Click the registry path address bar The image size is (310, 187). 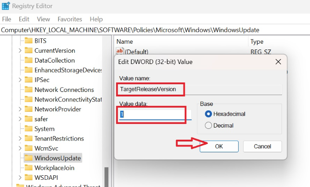point(155,30)
